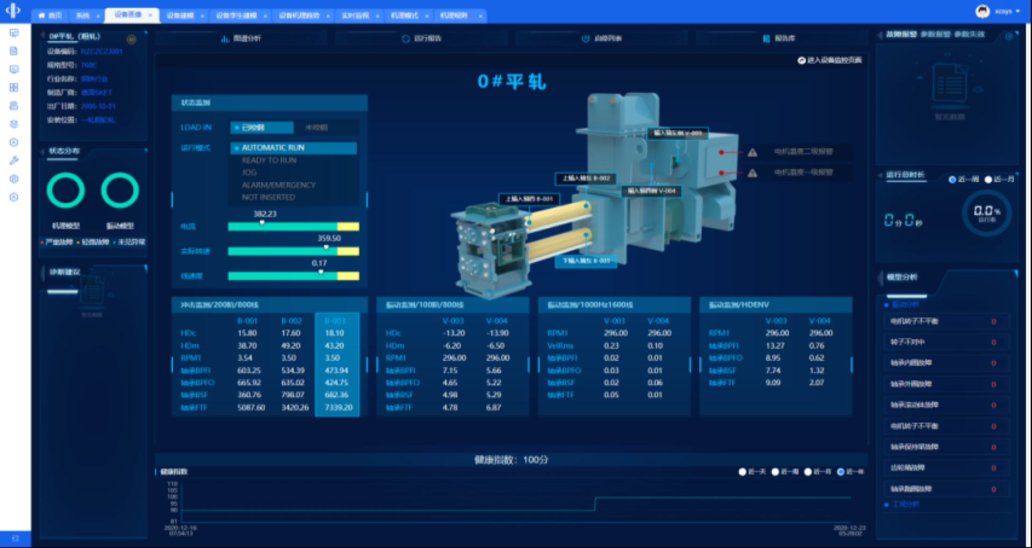Click the upper motor temperature warning triangle
This screenshot has height=548, width=1032.
coord(752,152)
